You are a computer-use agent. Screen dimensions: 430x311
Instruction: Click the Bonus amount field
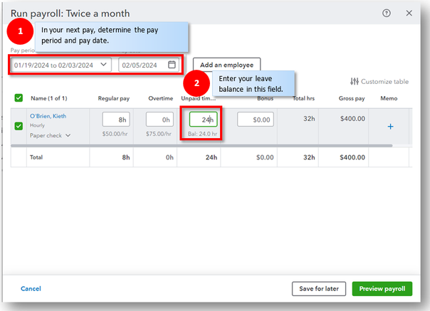[255, 120]
